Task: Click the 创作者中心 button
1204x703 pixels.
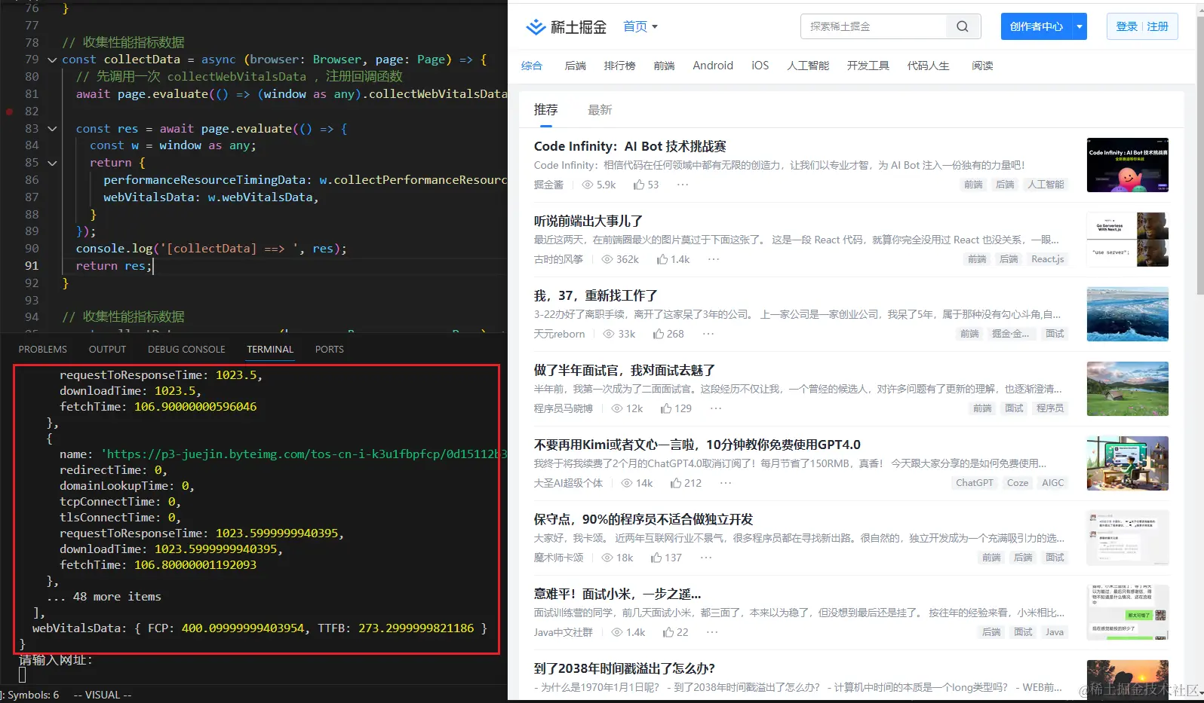Action: tap(1037, 26)
